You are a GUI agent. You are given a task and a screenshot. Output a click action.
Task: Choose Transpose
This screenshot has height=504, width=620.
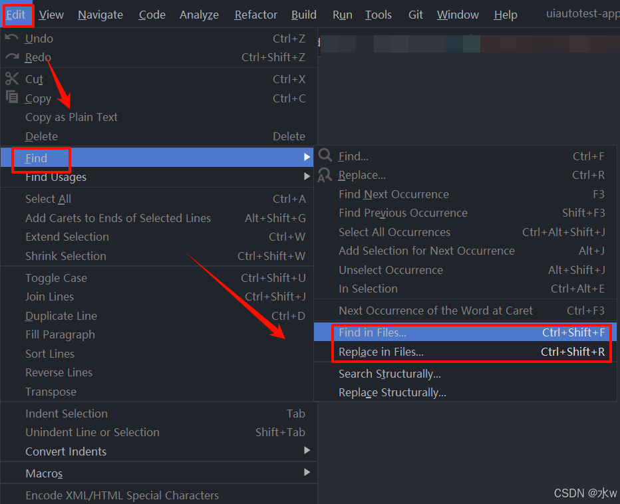click(158, 392)
